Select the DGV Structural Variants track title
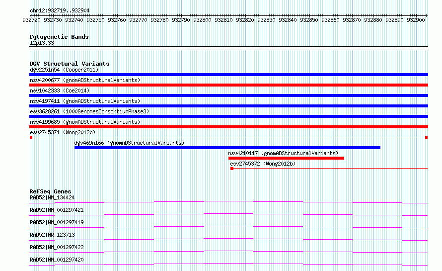Viewport: 442px width, 271px height. tap(70, 64)
